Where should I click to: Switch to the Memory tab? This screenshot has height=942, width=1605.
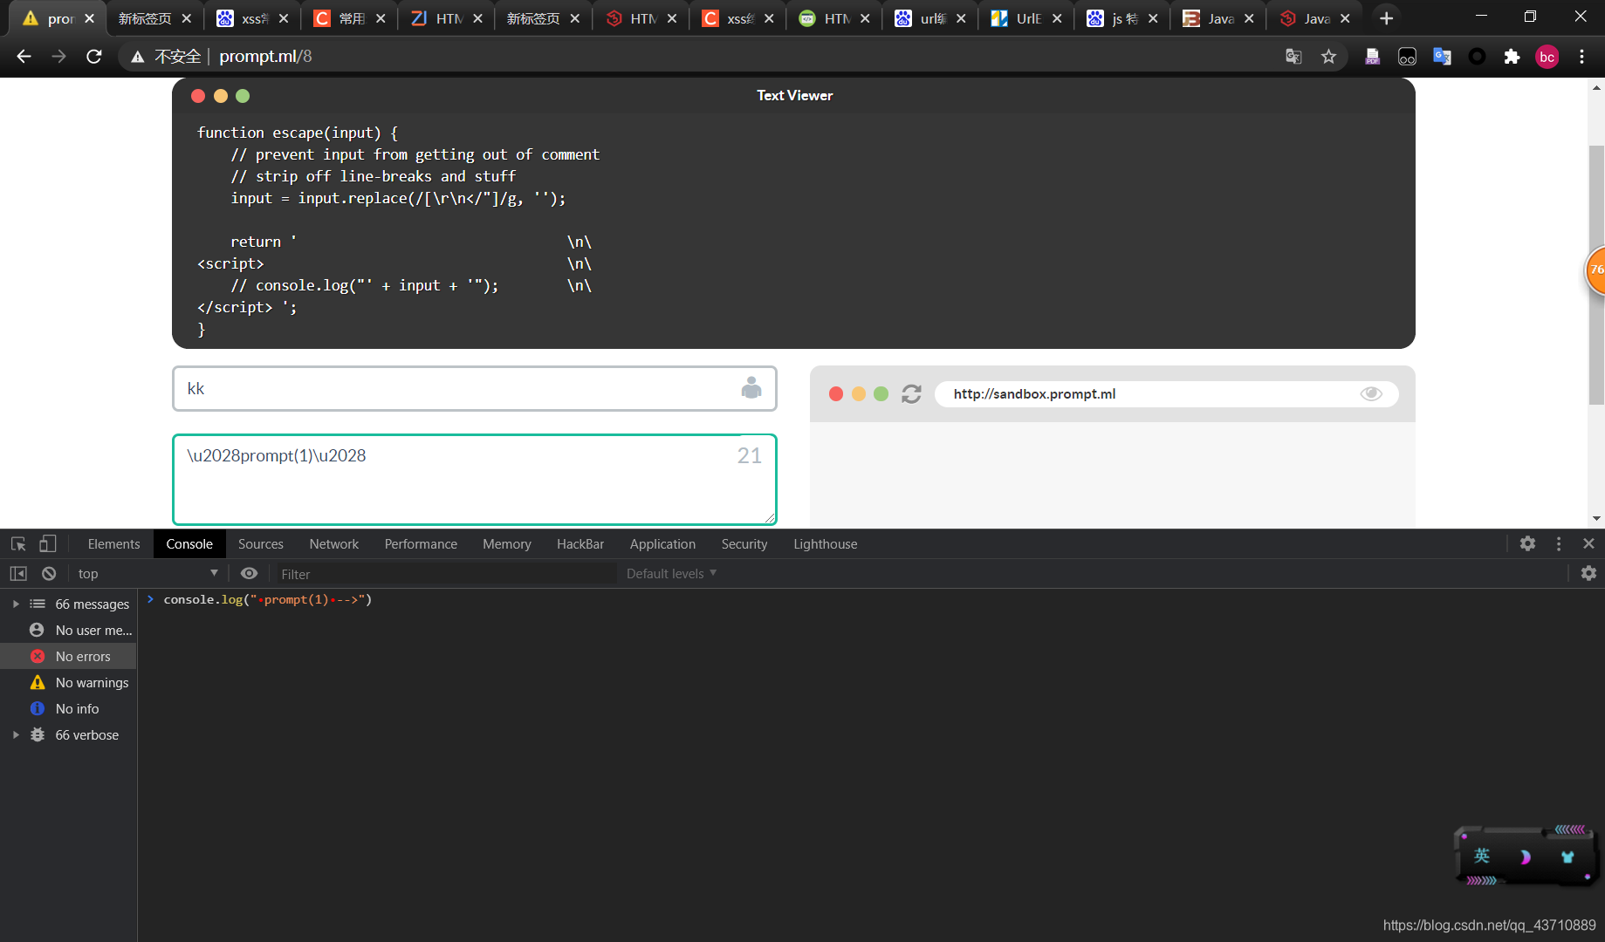507,543
